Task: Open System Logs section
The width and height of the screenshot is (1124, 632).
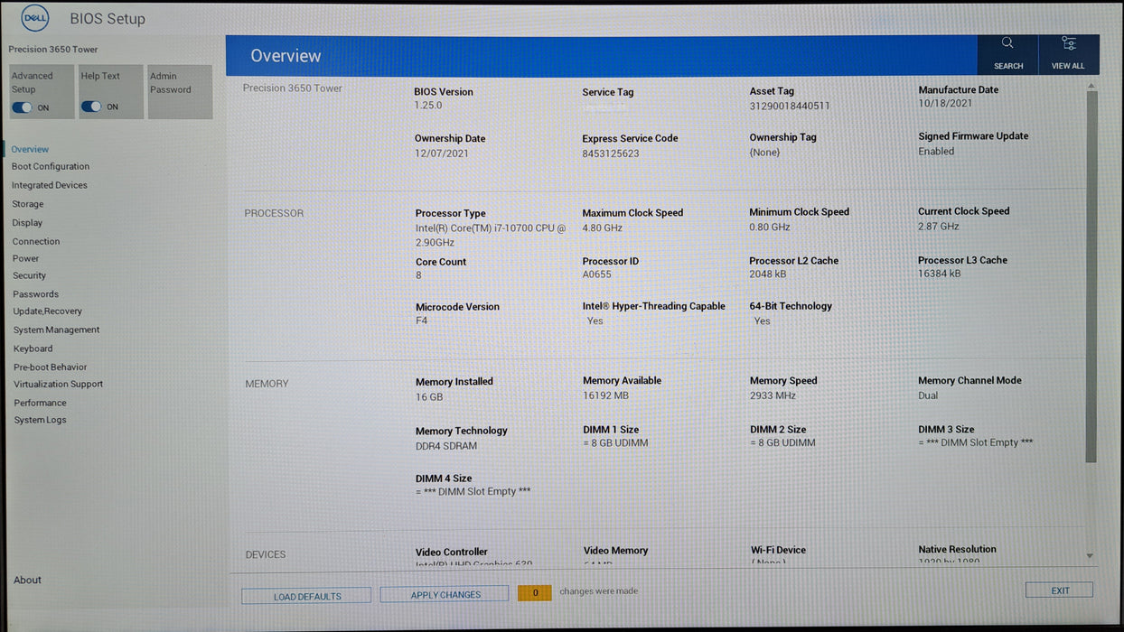Action: (x=41, y=420)
